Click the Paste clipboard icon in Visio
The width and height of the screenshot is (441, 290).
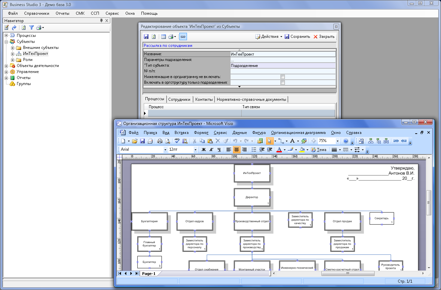[210, 141]
